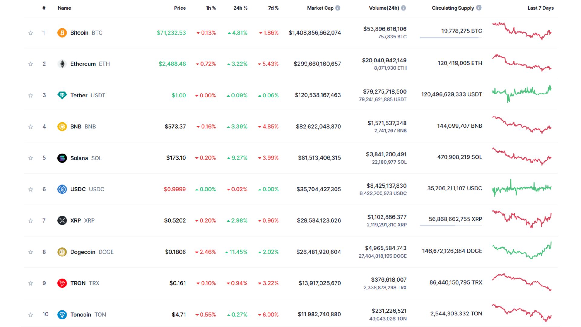
Task: Select the Solana coin icon
Action: tap(62, 158)
